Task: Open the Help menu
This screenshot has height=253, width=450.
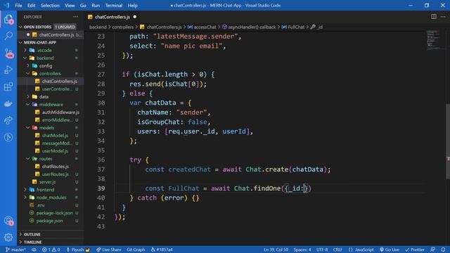Action: coord(133,6)
